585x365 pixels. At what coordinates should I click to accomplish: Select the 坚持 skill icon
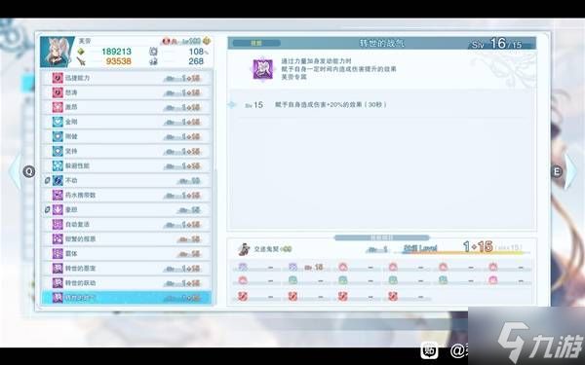(58, 151)
